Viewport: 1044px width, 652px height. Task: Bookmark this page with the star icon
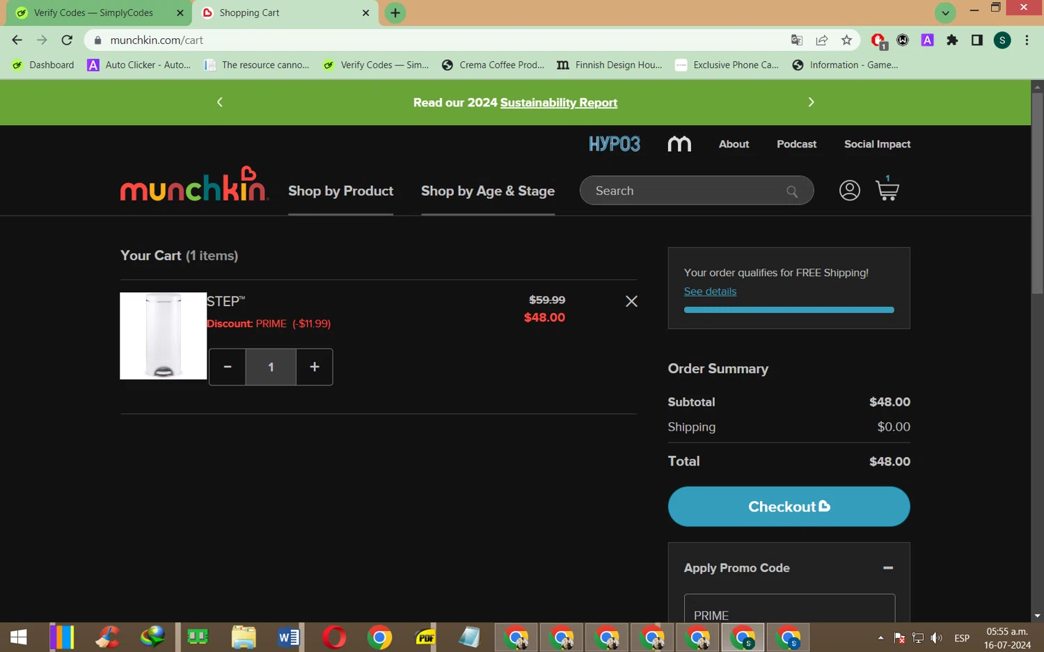[846, 40]
